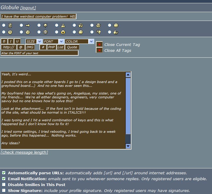
Task: Apply italic with the I button
Action: 11,42
